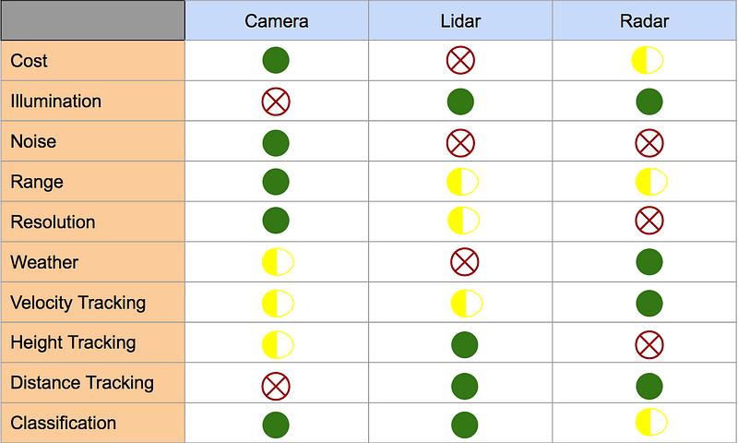738x443 pixels.
Task: Select the red X for Camera Illumination
Action: (x=276, y=102)
